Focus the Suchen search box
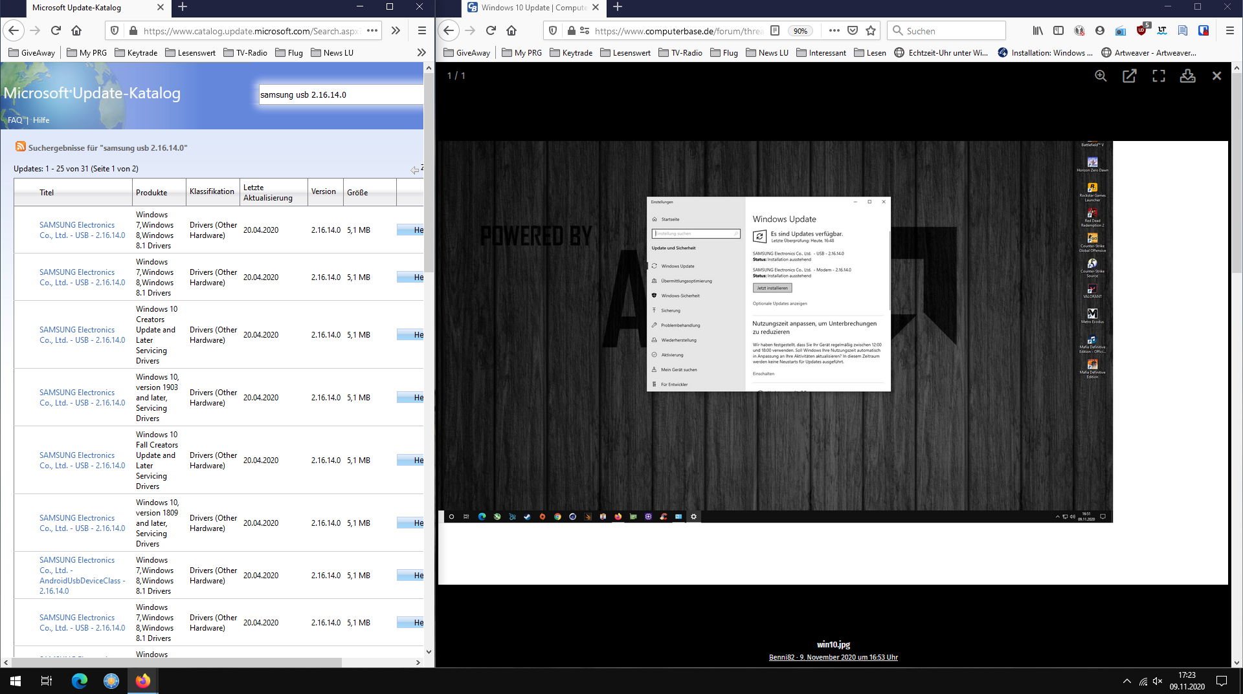 pyautogui.click(x=946, y=30)
